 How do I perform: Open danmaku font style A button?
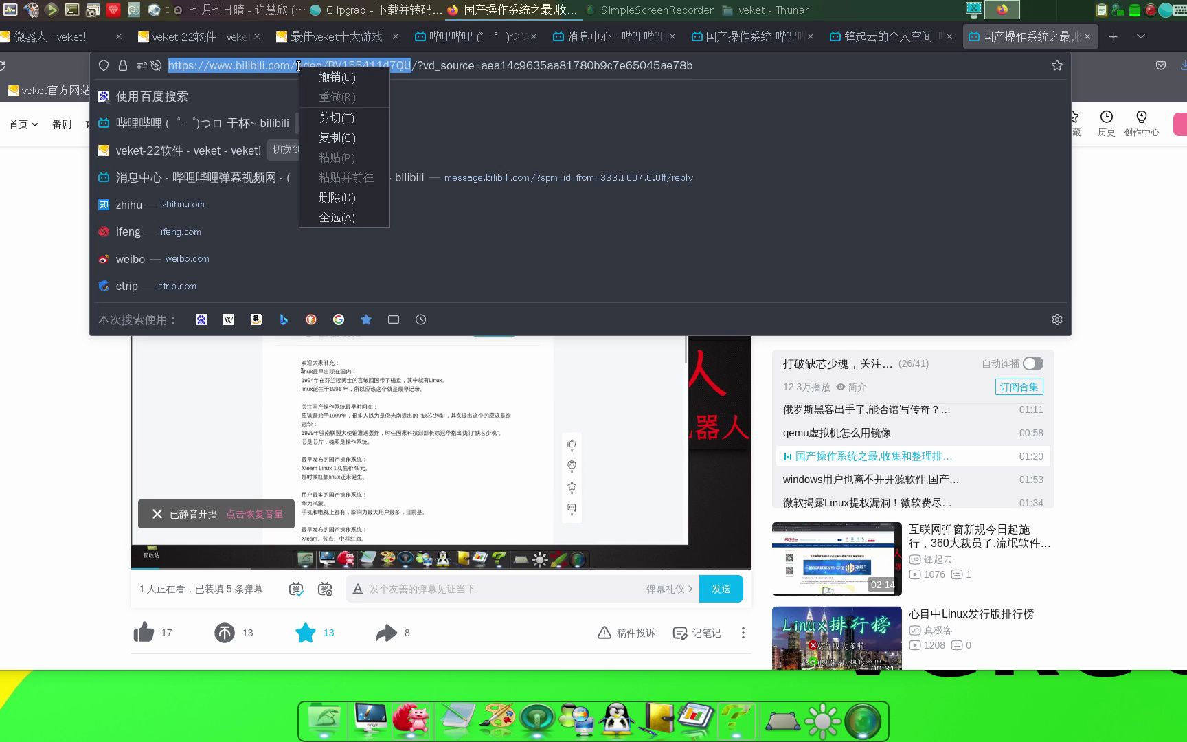tap(357, 589)
